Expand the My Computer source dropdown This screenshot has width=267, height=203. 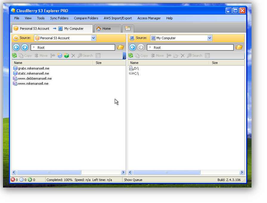[x=209, y=38]
